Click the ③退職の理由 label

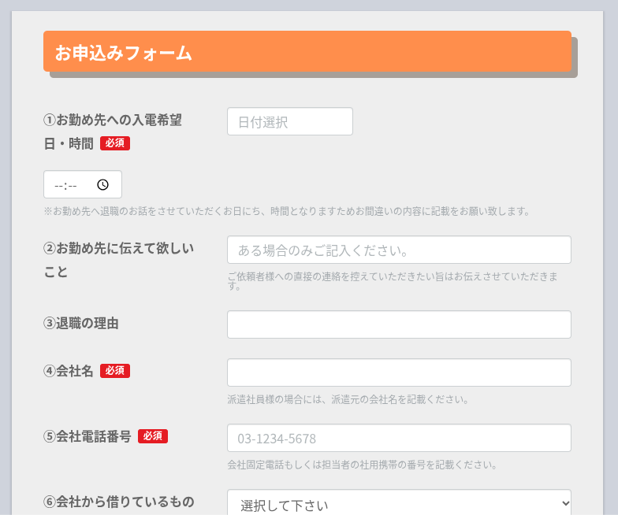(x=81, y=323)
